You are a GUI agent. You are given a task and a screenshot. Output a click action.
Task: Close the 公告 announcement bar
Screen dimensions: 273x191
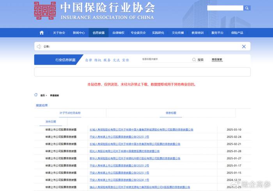(244, 46)
